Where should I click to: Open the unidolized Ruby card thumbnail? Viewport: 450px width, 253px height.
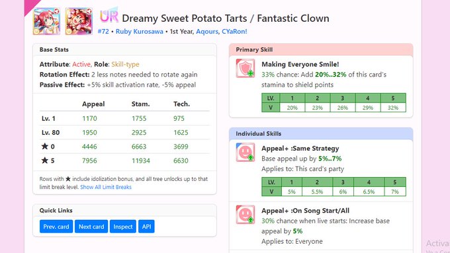(x=46, y=21)
